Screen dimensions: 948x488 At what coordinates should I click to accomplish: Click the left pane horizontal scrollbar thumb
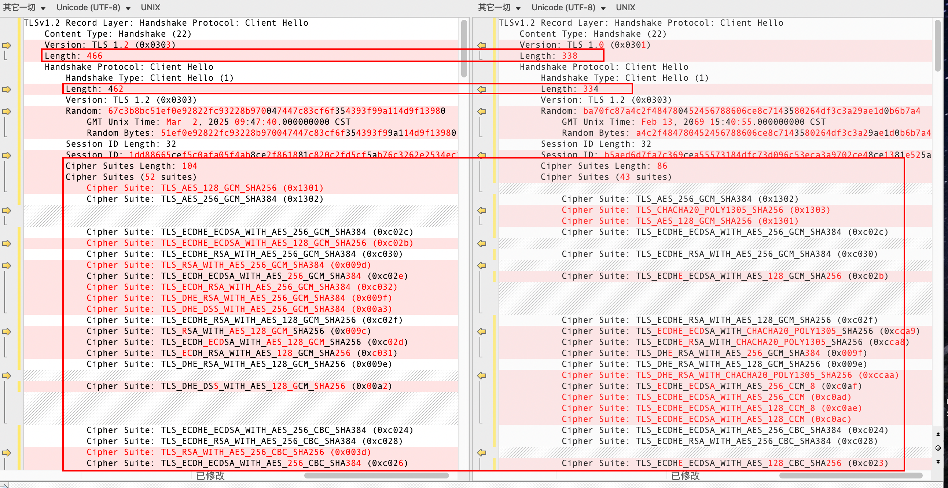(376, 476)
